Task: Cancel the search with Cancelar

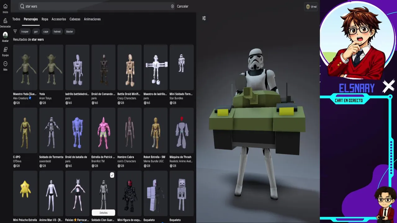Action: pos(182,6)
